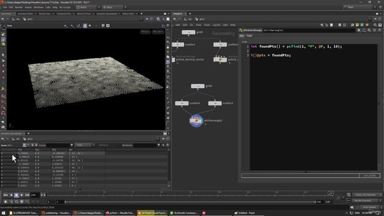Click the network editor search magnifier icon

click(375, 25)
